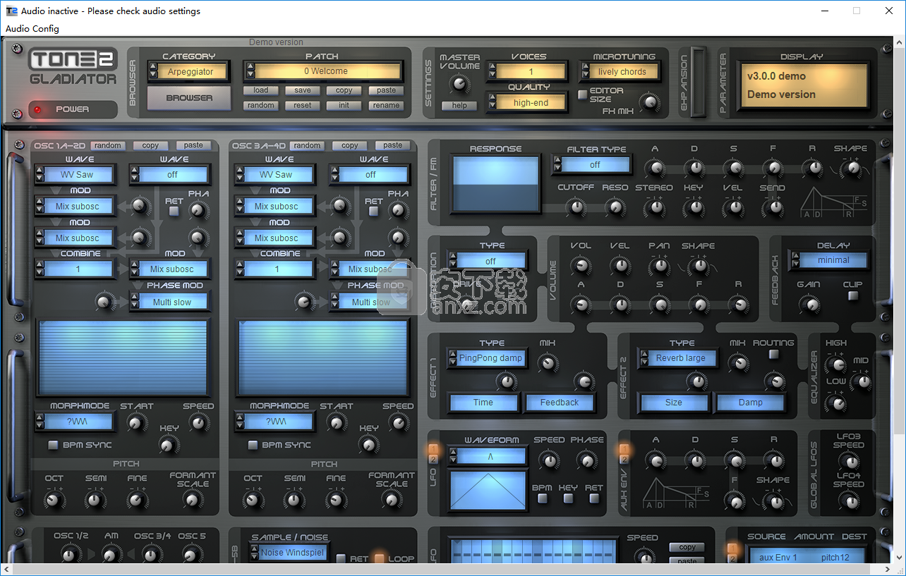906x576 pixels.
Task: Toggle the RET checkbox in OSC 1A-2D
Action: tap(174, 211)
